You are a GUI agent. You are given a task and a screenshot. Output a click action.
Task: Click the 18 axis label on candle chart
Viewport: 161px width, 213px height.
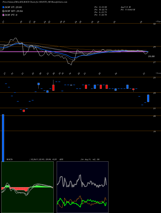pos(154,132)
